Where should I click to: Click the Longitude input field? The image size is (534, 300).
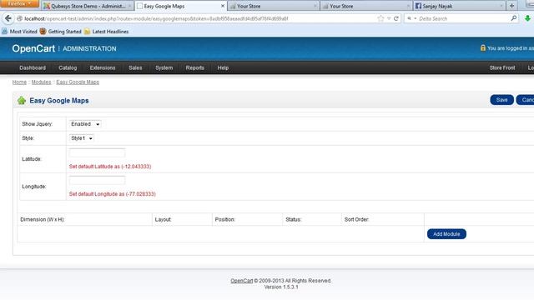(x=97, y=180)
